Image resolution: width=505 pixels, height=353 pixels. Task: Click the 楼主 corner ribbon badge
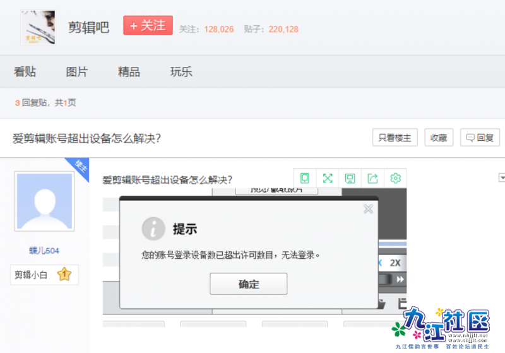[x=80, y=167]
